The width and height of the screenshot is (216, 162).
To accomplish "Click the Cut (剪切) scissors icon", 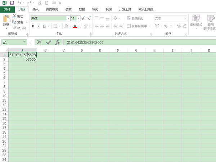I will click(14, 16).
